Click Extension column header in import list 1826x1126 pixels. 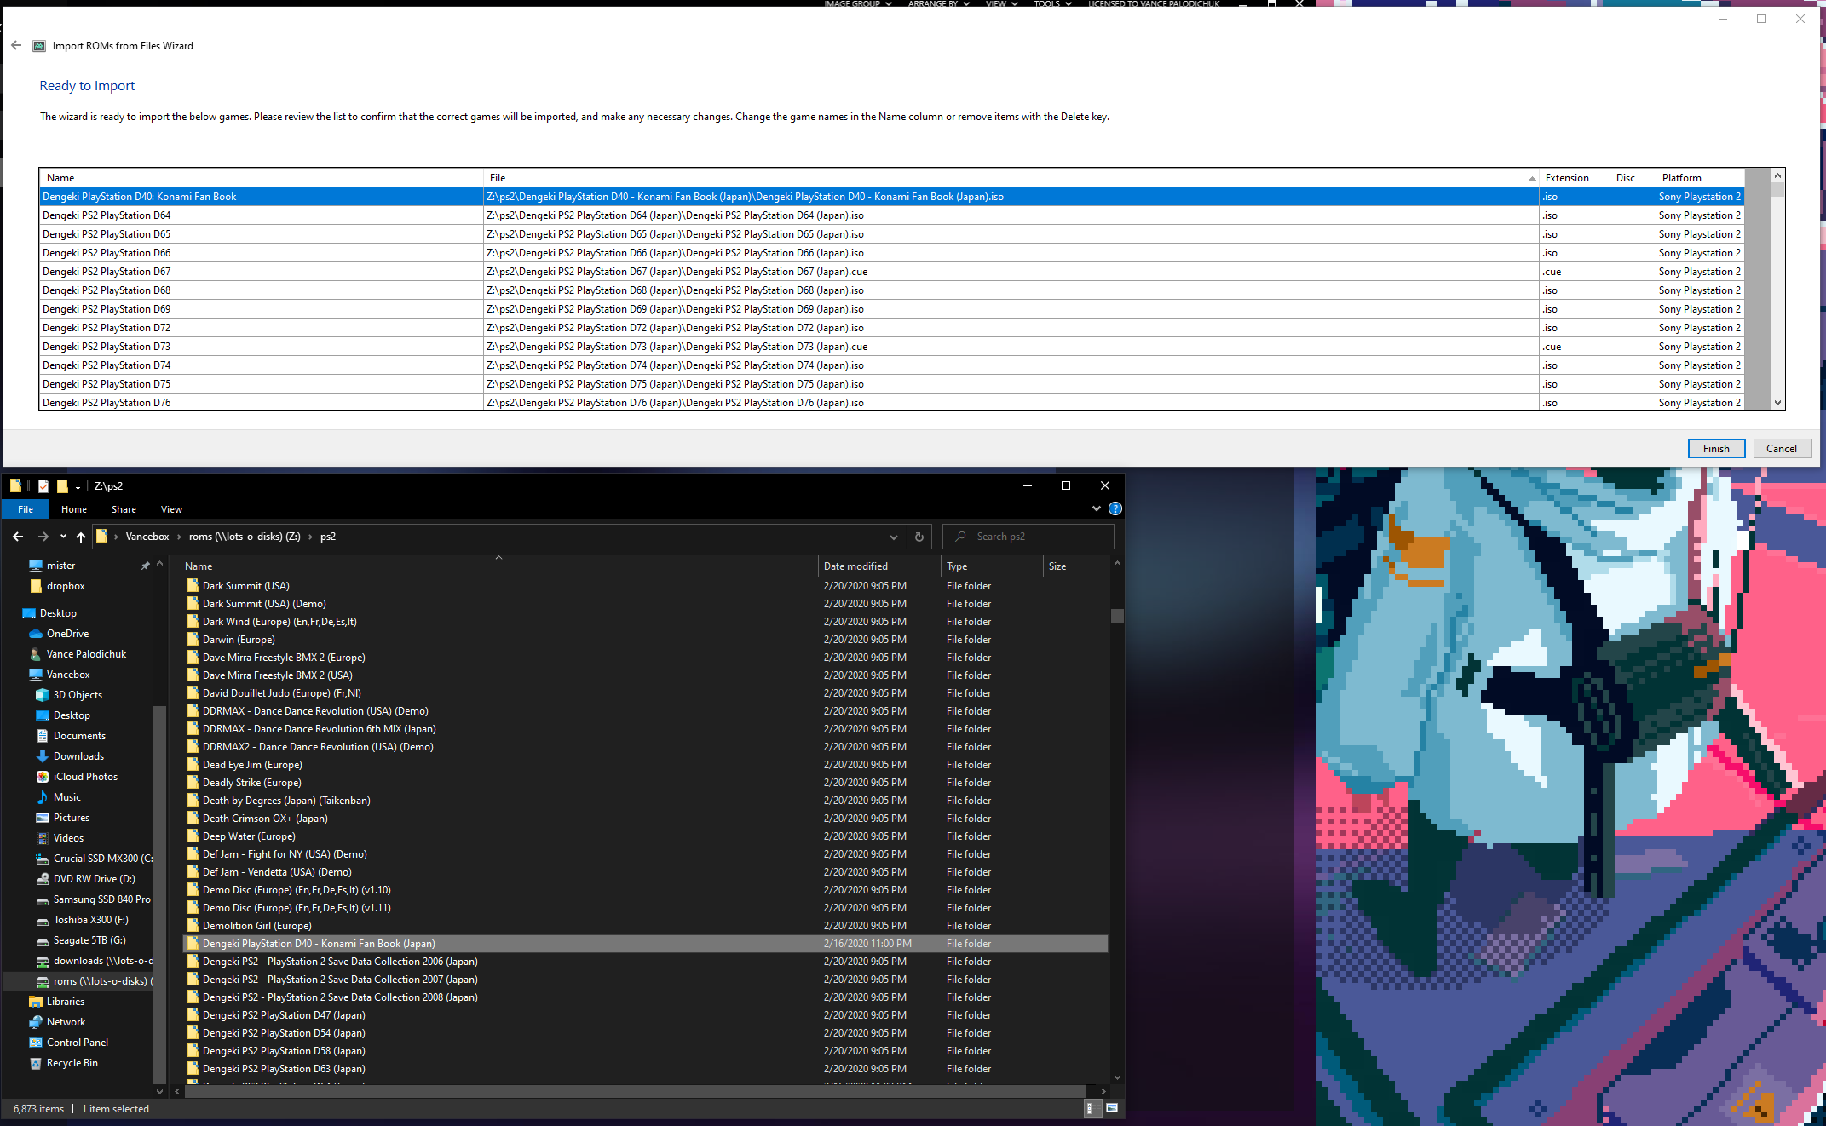tap(1574, 178)
